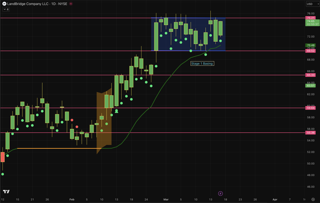This screenshot has height=203, width=320.
Task: Click the 58.00 price axis tick
Action: (x=311, y=117)
